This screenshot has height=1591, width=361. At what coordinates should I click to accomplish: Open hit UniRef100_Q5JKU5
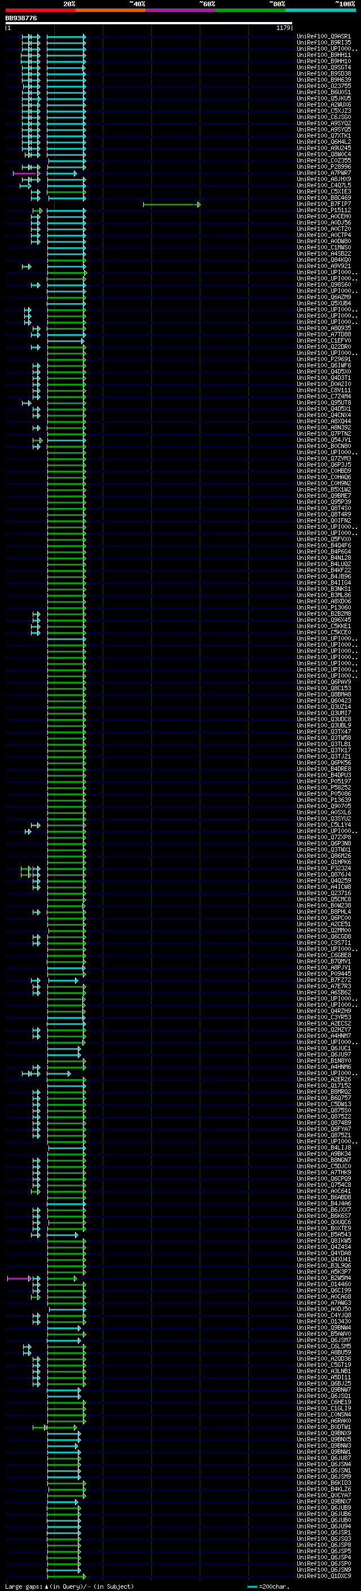(324, 99)
